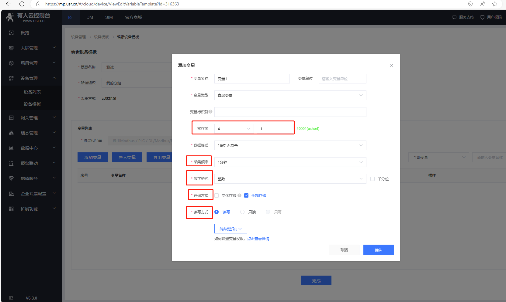Click the help icon next to 变化存储
The width and height of the screenshot is (506, 302).
(x=240, y=195)
